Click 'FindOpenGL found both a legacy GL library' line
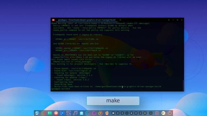This screenshot has width=207, height=116. tap(78, 34)
